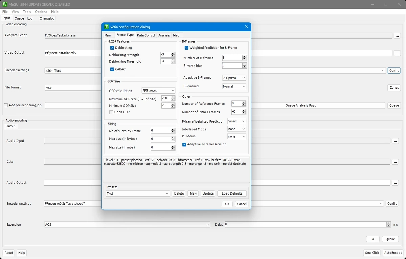Viewport: 406px width, 259px height.
Task: Click the One-Click button
Action: (x=372, y=253)
